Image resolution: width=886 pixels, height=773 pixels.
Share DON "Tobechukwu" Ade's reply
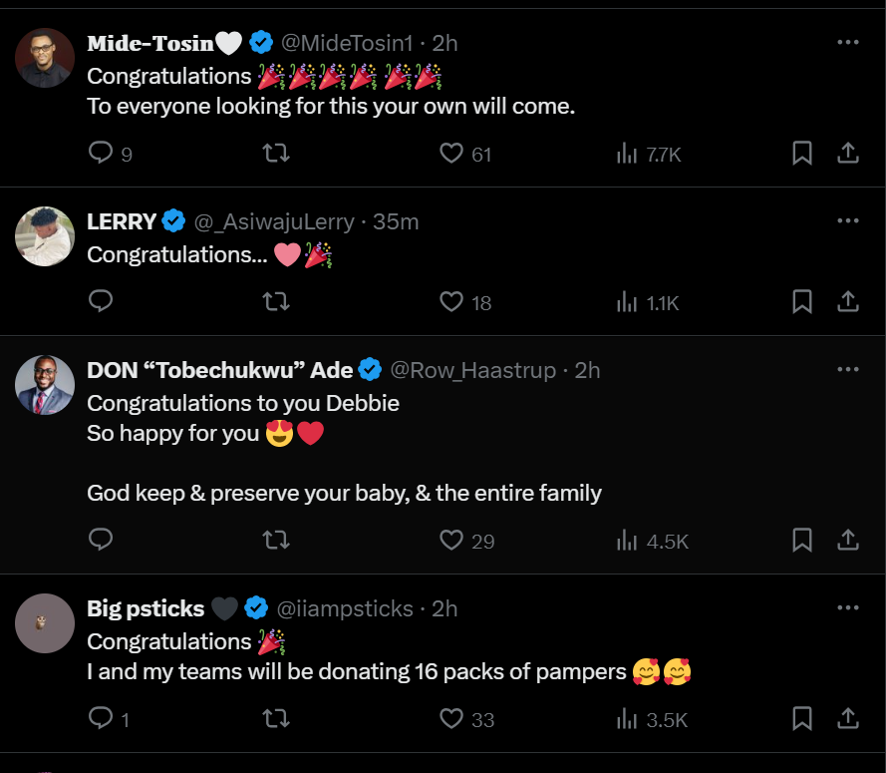(x=848, y=540)
